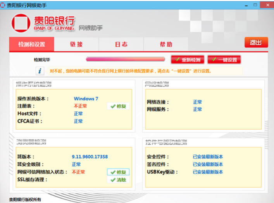Screen dimensions: 274x203
Task: Click the IE安全级别 label
Action: pyautogui.click(x=31, y=164)
